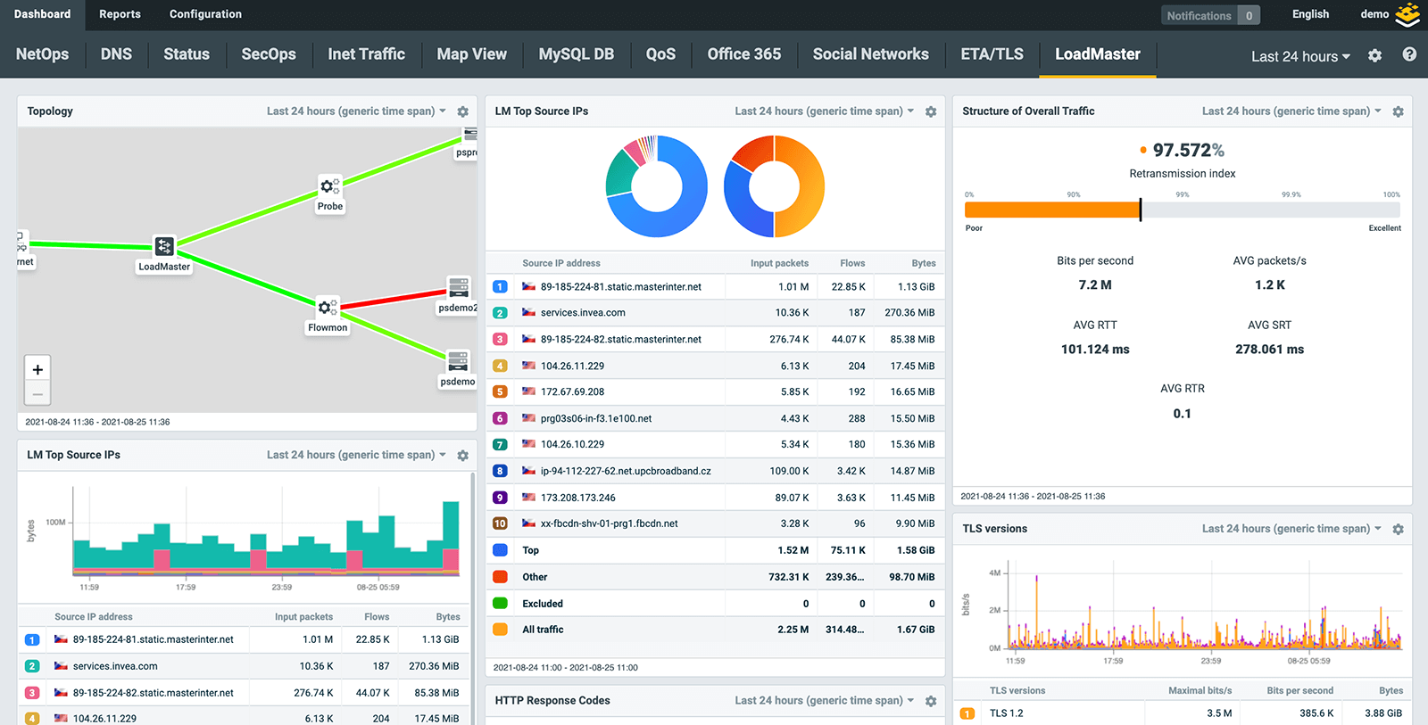Screen dimensions: 1428x725
Task: Sort center table by Bytes column
Action: click(924, 263)
